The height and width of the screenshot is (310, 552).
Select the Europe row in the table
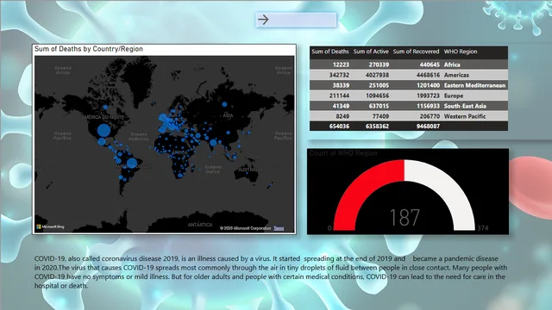[409, 96]
